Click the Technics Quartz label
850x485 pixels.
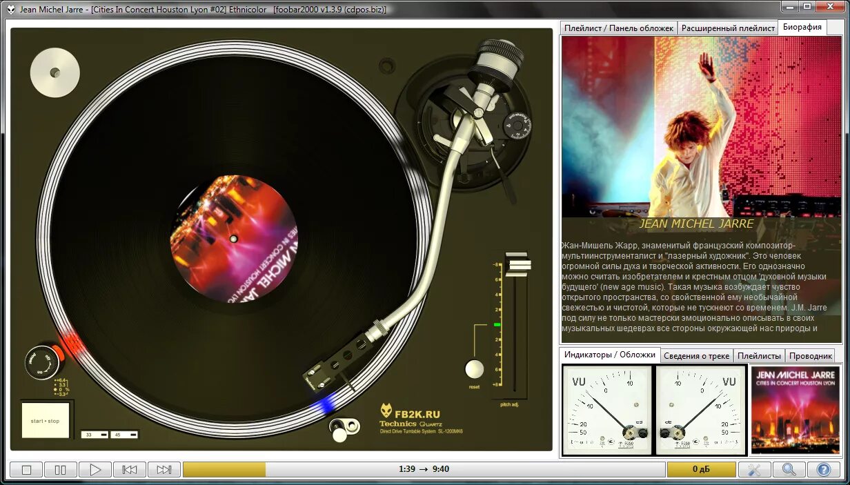(x=411, y=424)
